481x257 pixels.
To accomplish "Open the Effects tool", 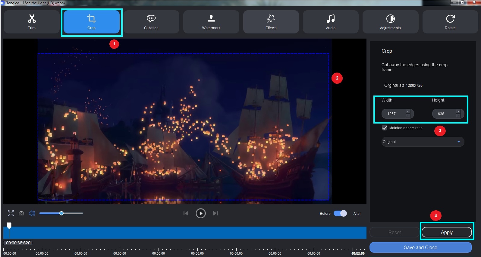I will tap(271, 22).
